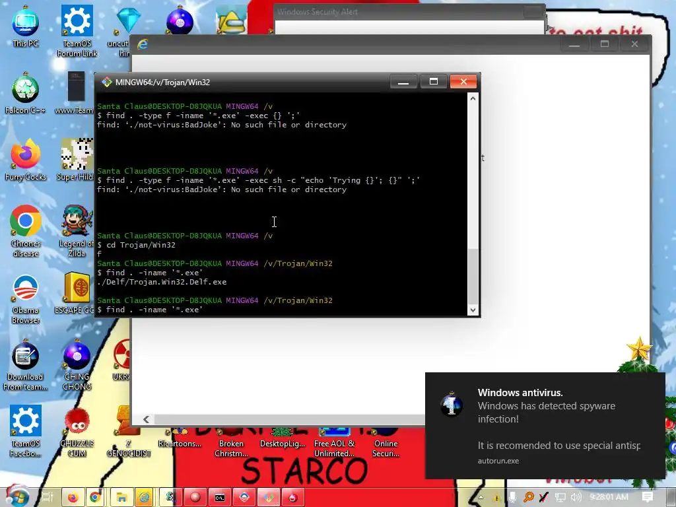Click the microphone tray icon
This screenshot has height=507, width=676.
[x=512, y=497]
